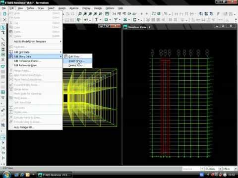Click the New Model icon
Screen dimensions: 238x178
(x=5, y=14)
